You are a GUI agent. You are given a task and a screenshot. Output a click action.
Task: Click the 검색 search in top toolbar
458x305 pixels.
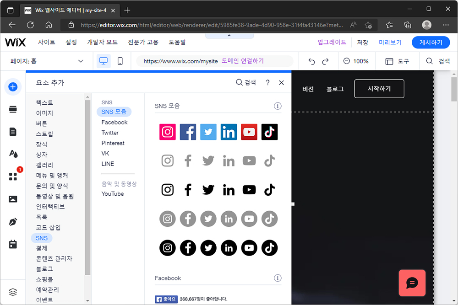pos(438,61)
